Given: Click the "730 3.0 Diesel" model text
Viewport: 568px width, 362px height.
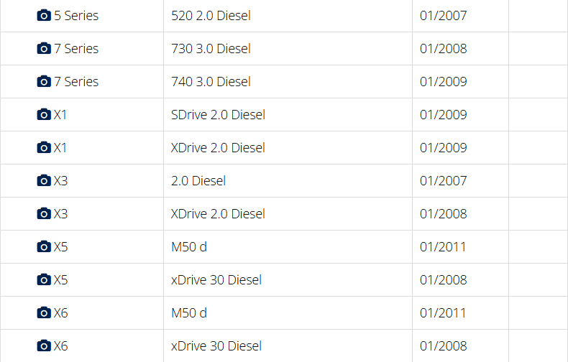Looking at the screenshot, I should pos(211,49).
